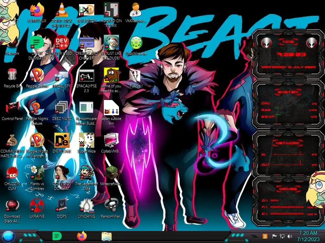This screenshot has height=243, width=325.
Task: Open COMMUNISTS HATE THIS G... money bag icon
Action: point(12,140)
